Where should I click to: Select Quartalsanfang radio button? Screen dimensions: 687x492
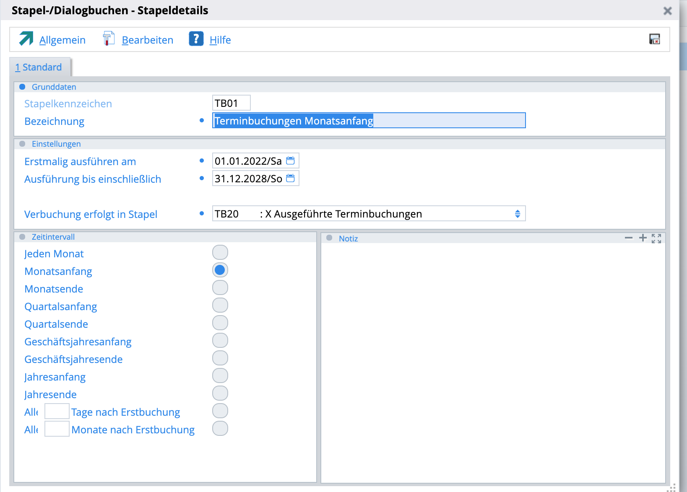[x=220, y=306]
